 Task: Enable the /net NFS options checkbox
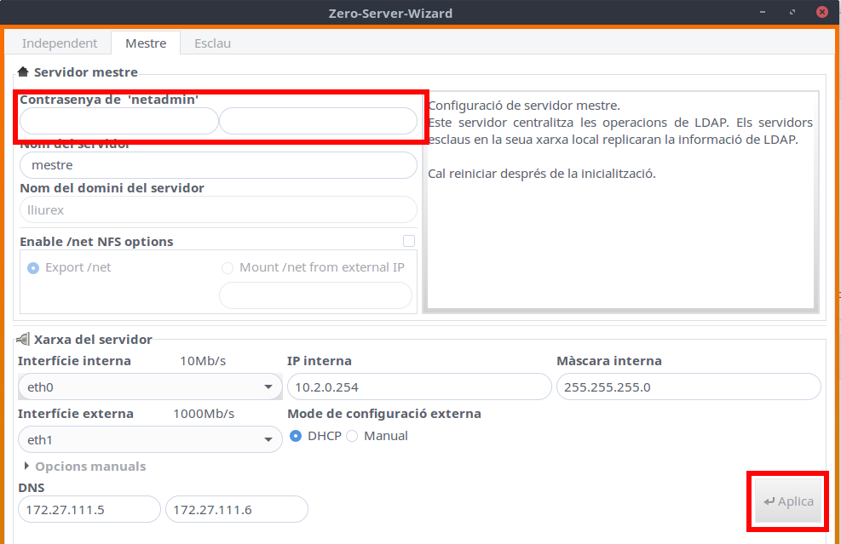pos(409,241)
